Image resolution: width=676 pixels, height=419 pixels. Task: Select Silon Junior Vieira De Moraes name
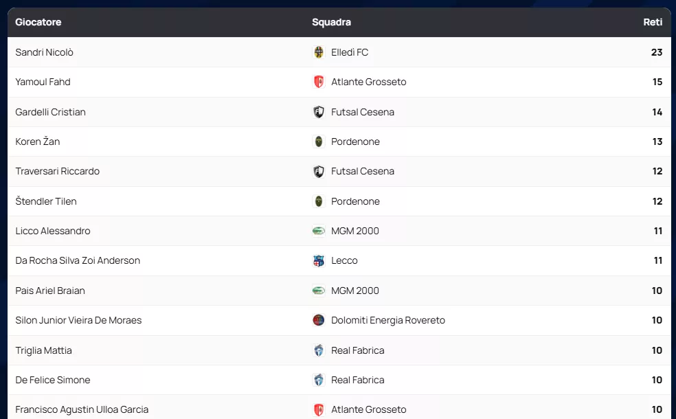click(x=78, y=320)
